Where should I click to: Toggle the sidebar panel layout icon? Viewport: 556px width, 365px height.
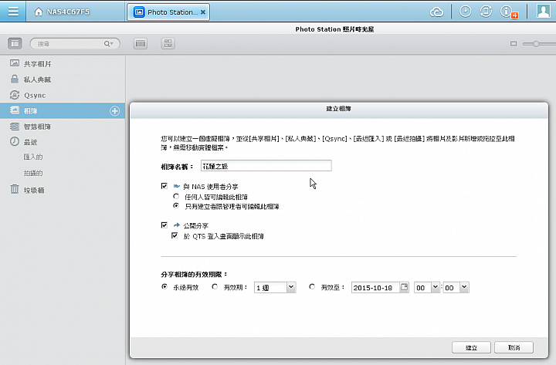point(15,43)
